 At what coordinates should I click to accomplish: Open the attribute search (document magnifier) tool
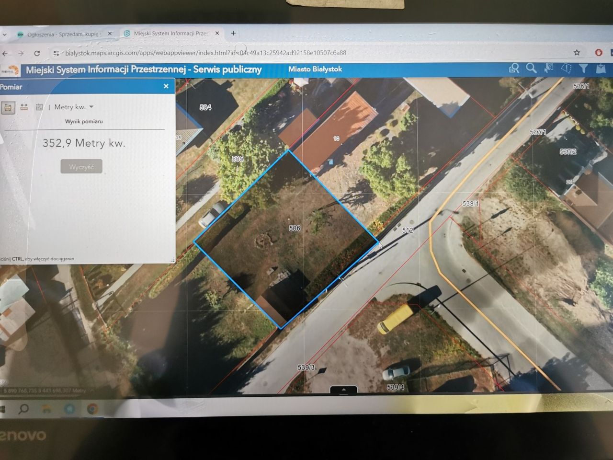click(514, 69)
